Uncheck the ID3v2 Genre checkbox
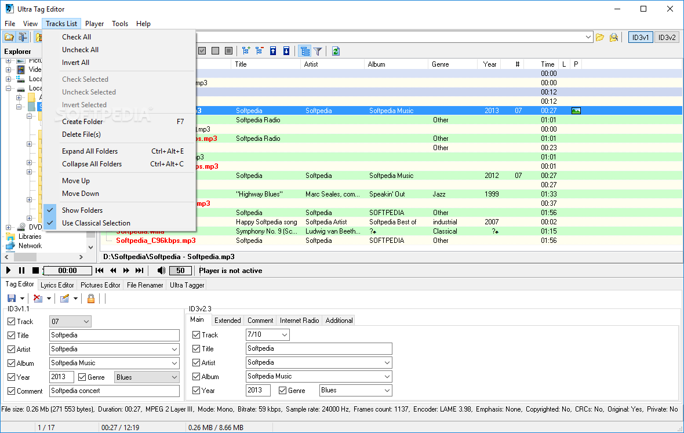 click(x=283, y=391)
